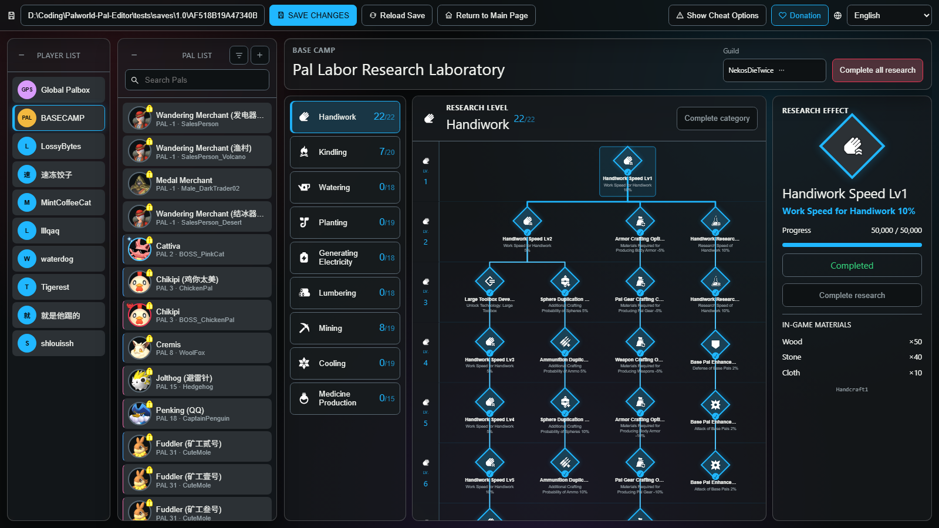Collapse the Pal List panel

pyautogui.click(x=134, y=55)
